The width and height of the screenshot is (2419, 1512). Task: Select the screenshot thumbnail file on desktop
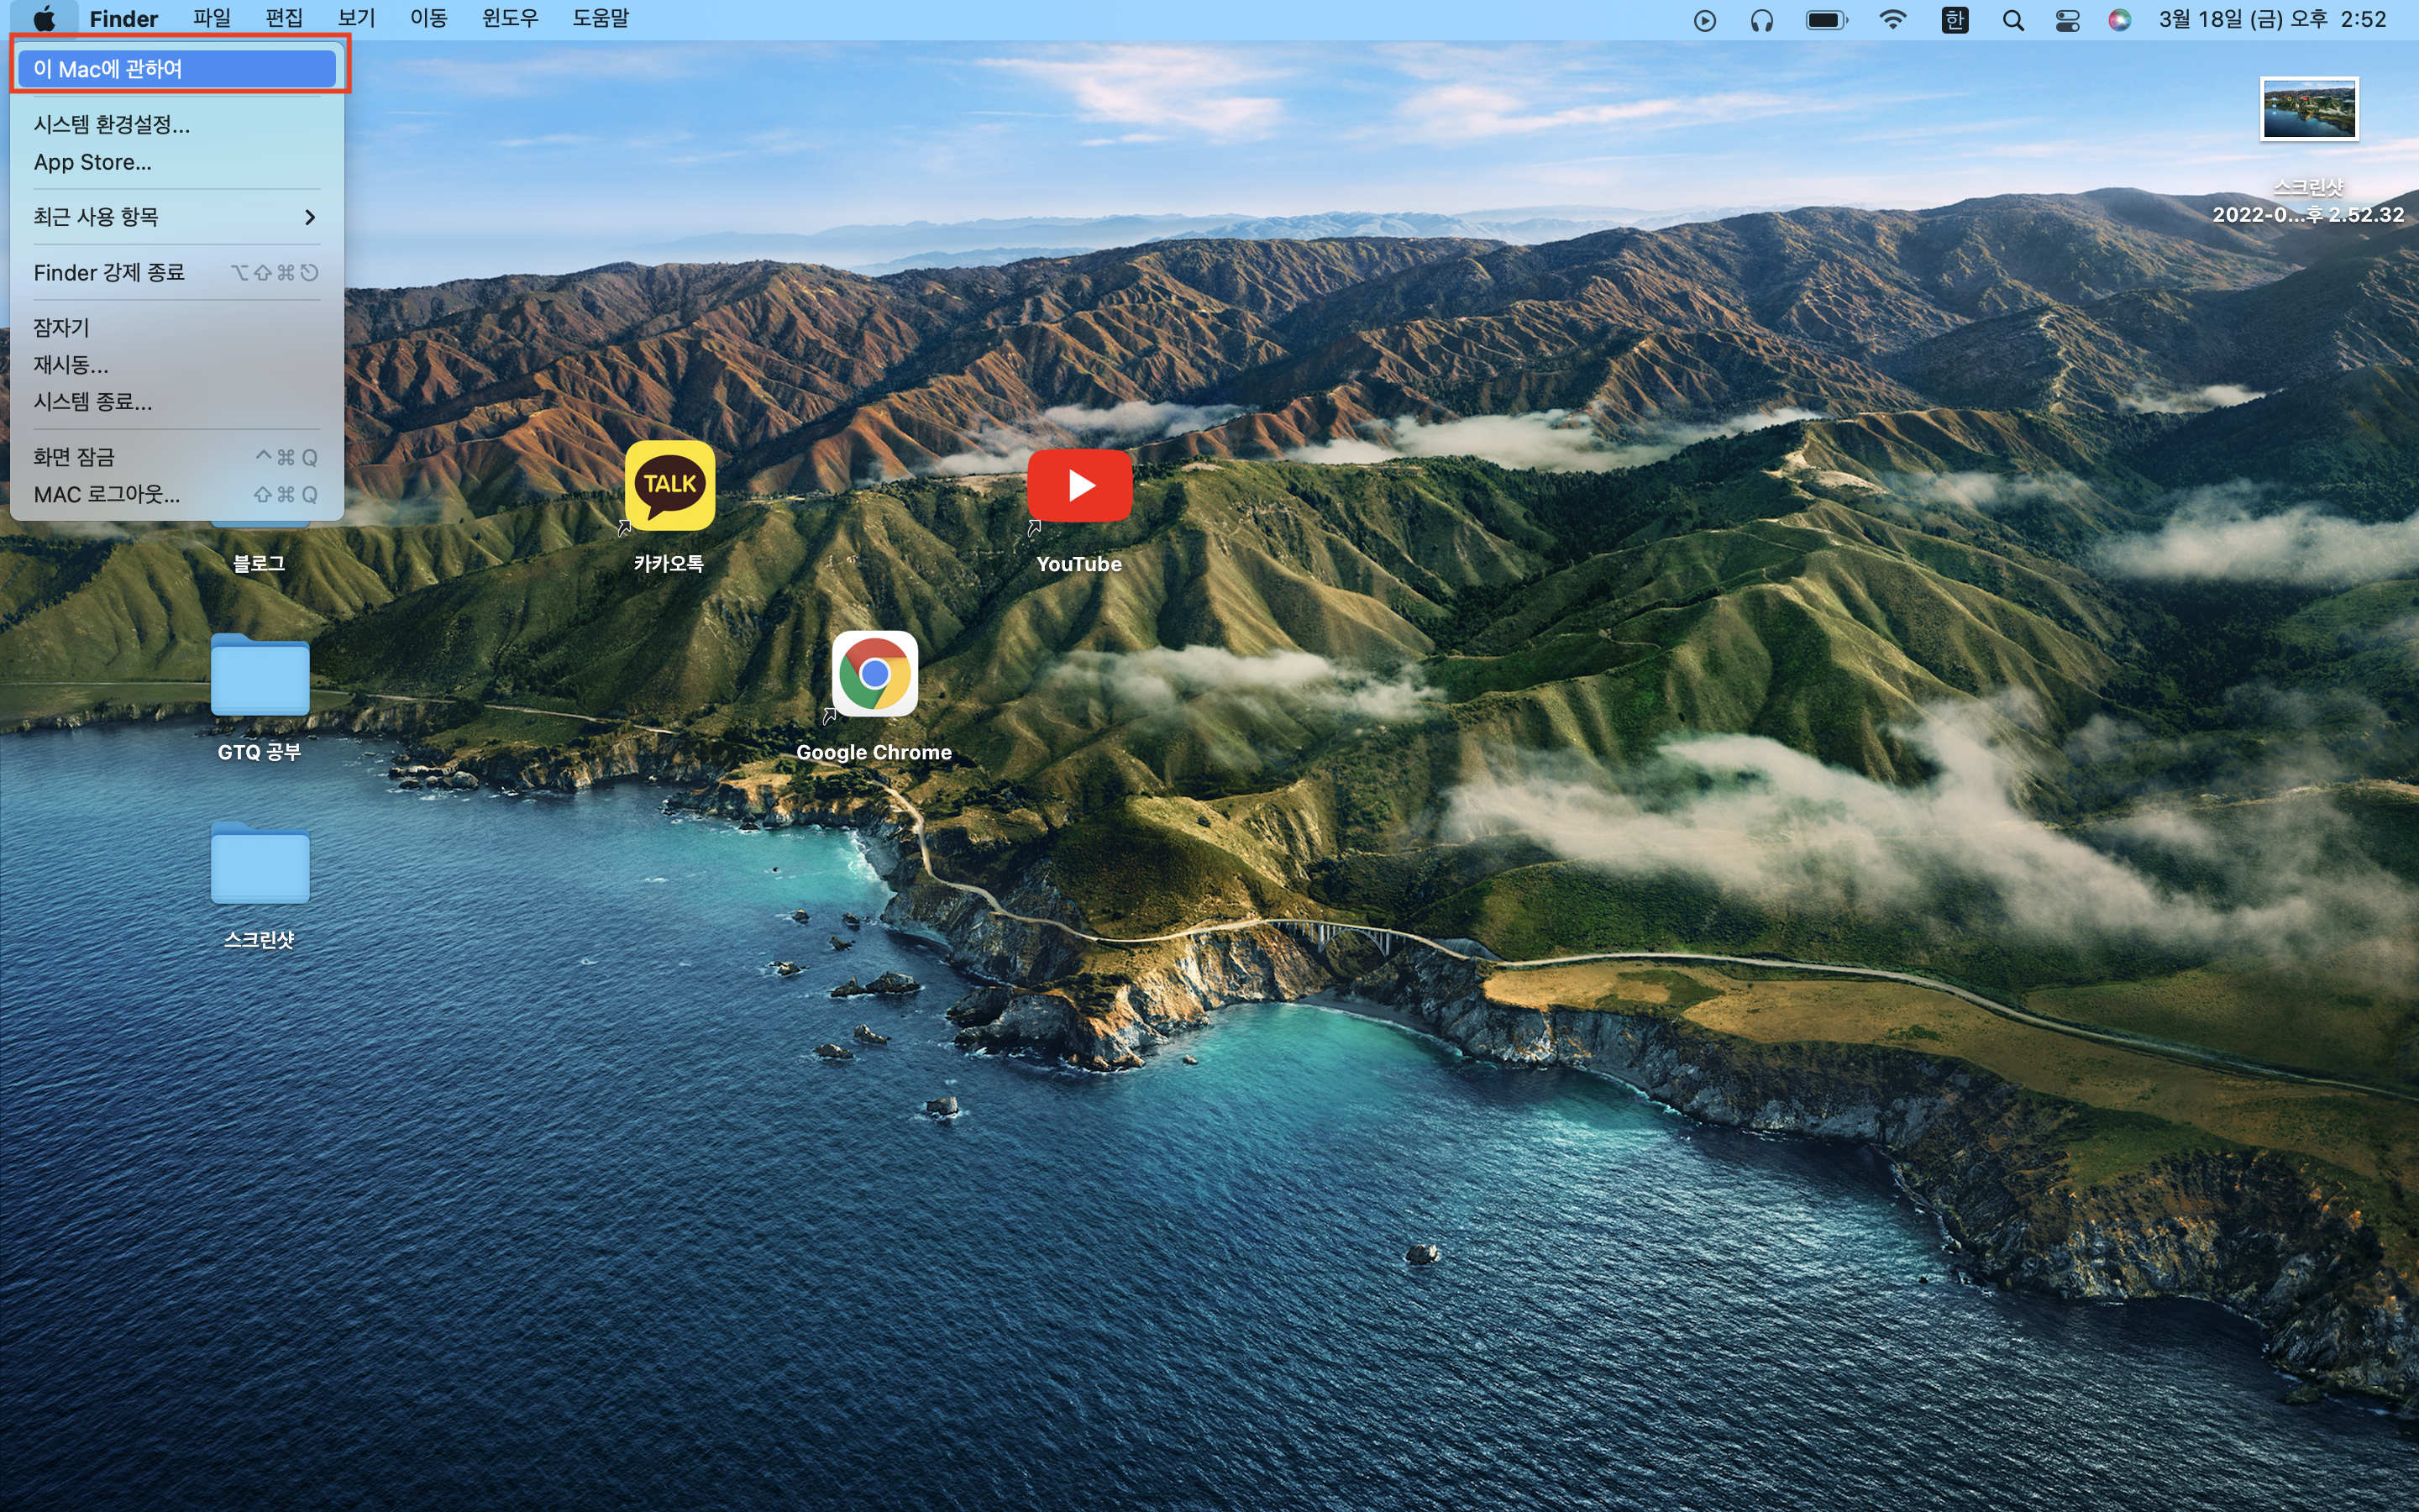(2308, 109)
